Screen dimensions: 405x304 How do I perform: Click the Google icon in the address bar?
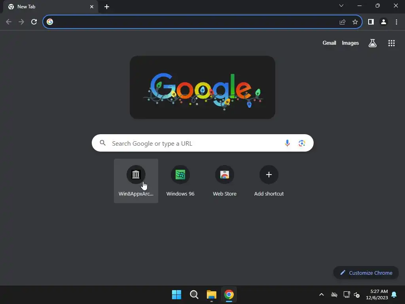(50, 22)
